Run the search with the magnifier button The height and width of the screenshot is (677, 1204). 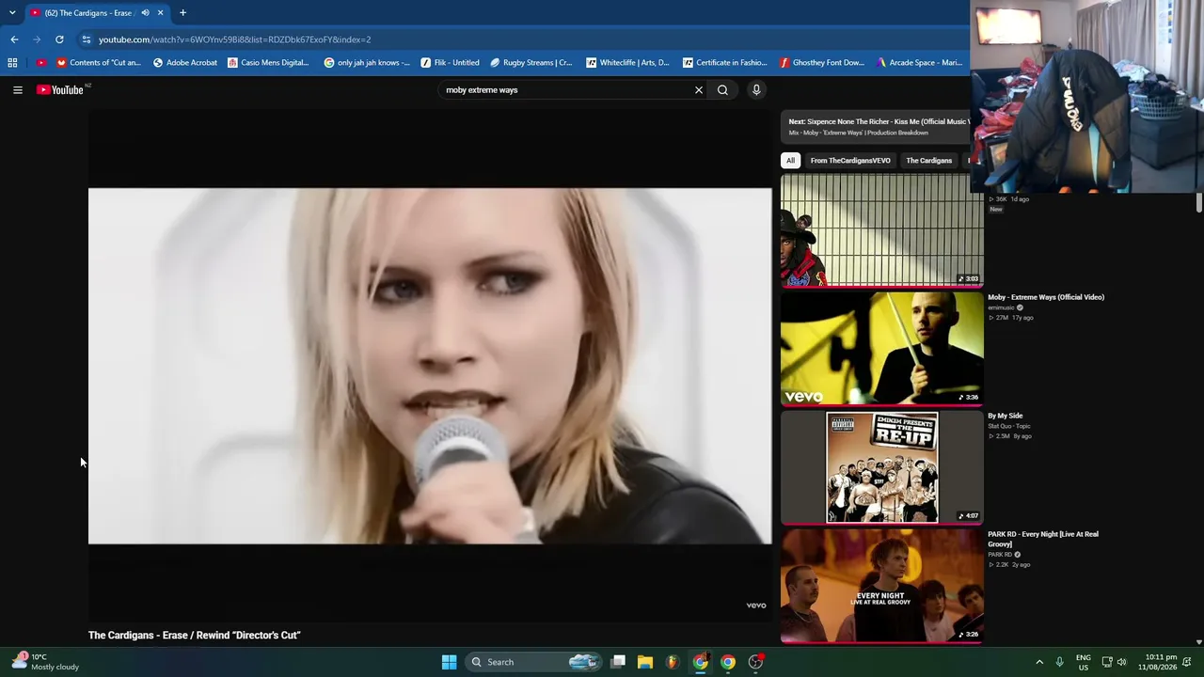coord(722,90)
